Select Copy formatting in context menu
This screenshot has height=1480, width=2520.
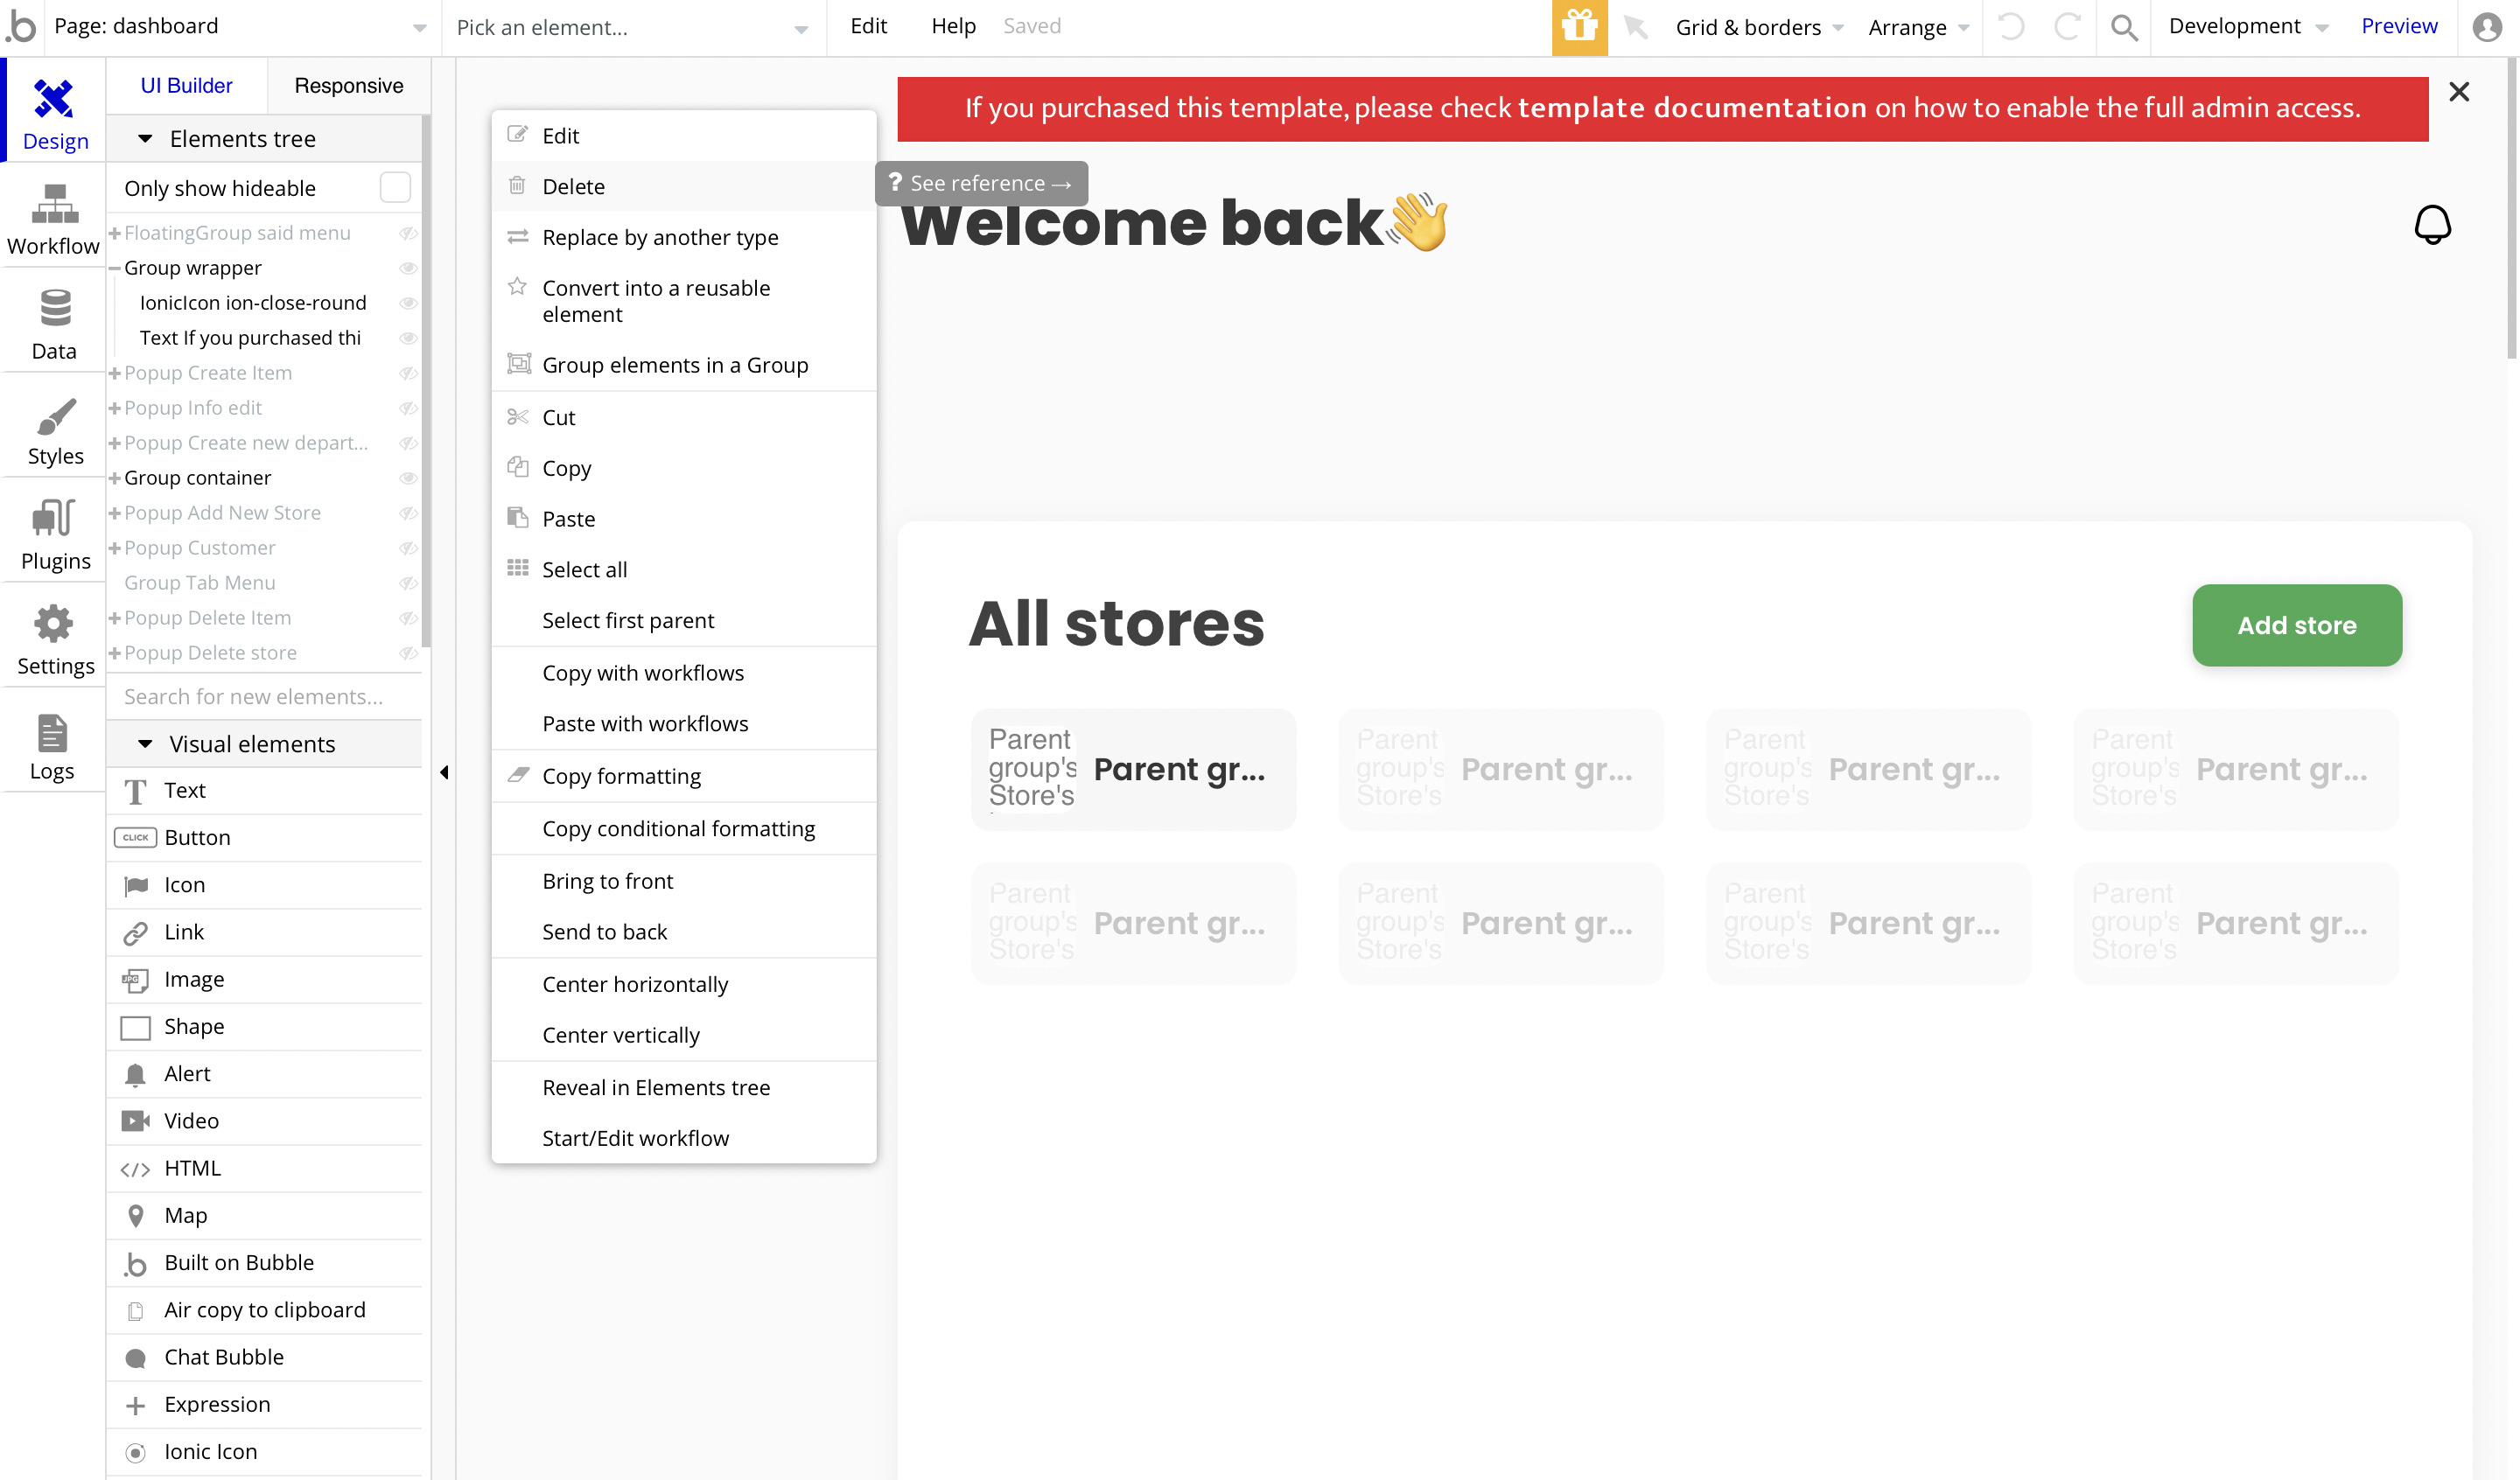click(621, 776)
